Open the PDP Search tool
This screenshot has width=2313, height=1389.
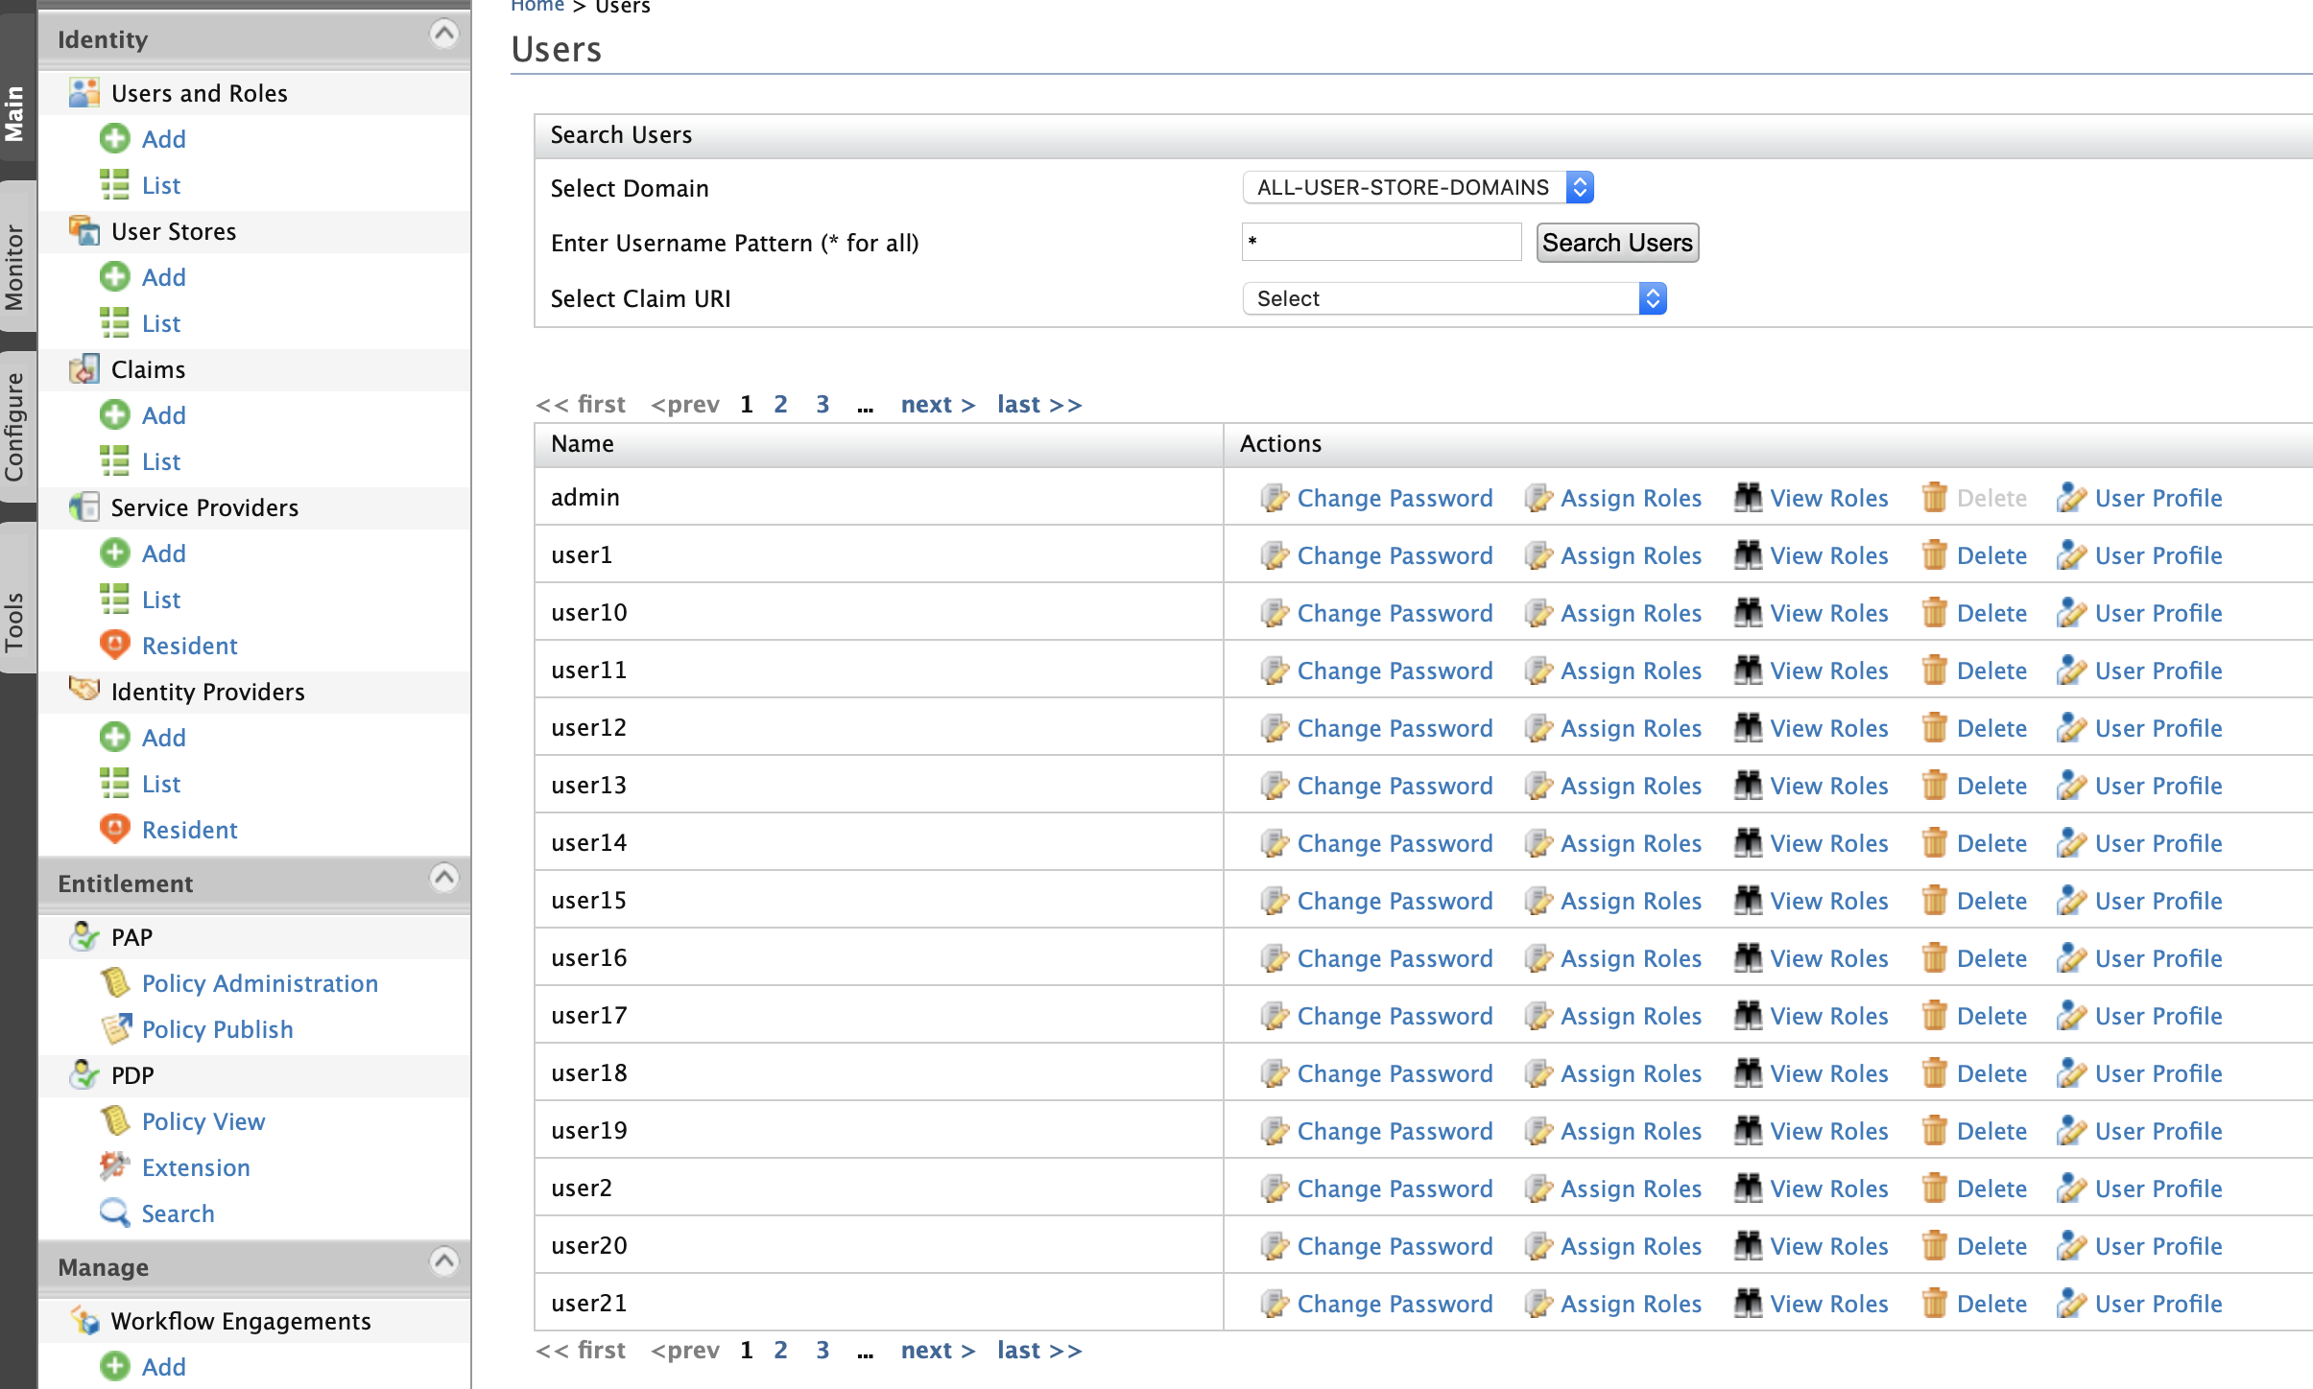(178, 1212)
